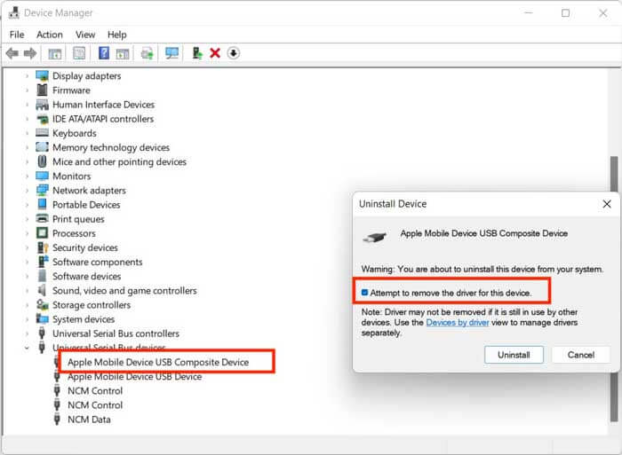Click the Processors icon
The width and height of the screenshot is (622, 455).
[x=42, y=233]
